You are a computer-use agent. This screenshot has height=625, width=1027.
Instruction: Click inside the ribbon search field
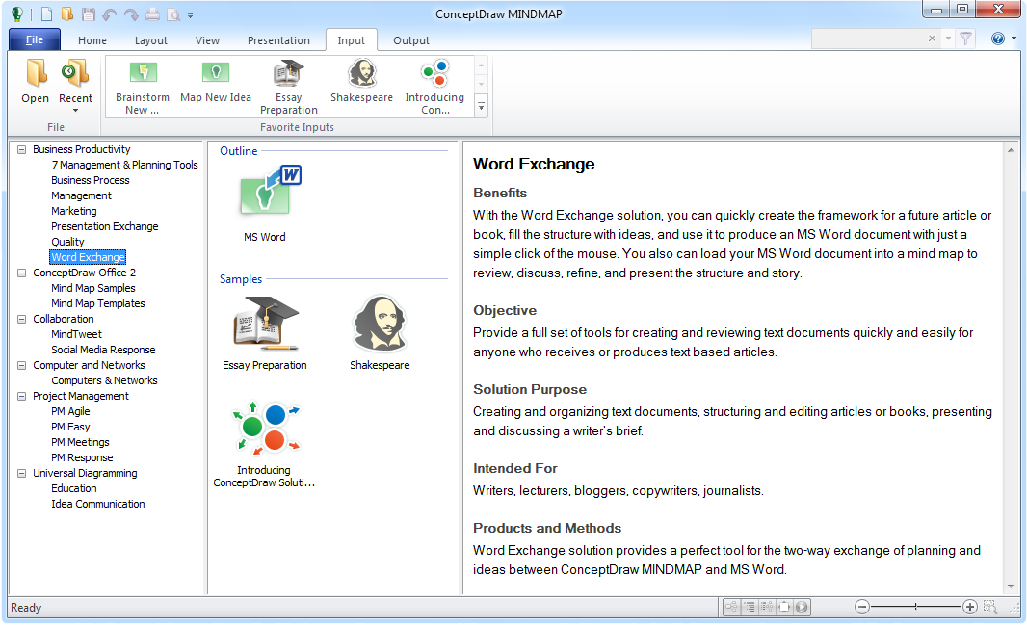868,39
